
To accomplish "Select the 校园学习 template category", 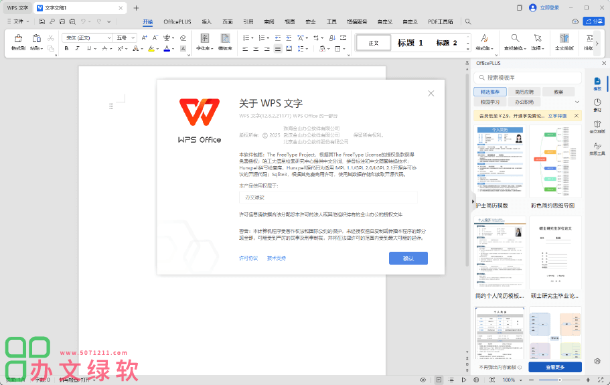I will [x=489, y=102].
